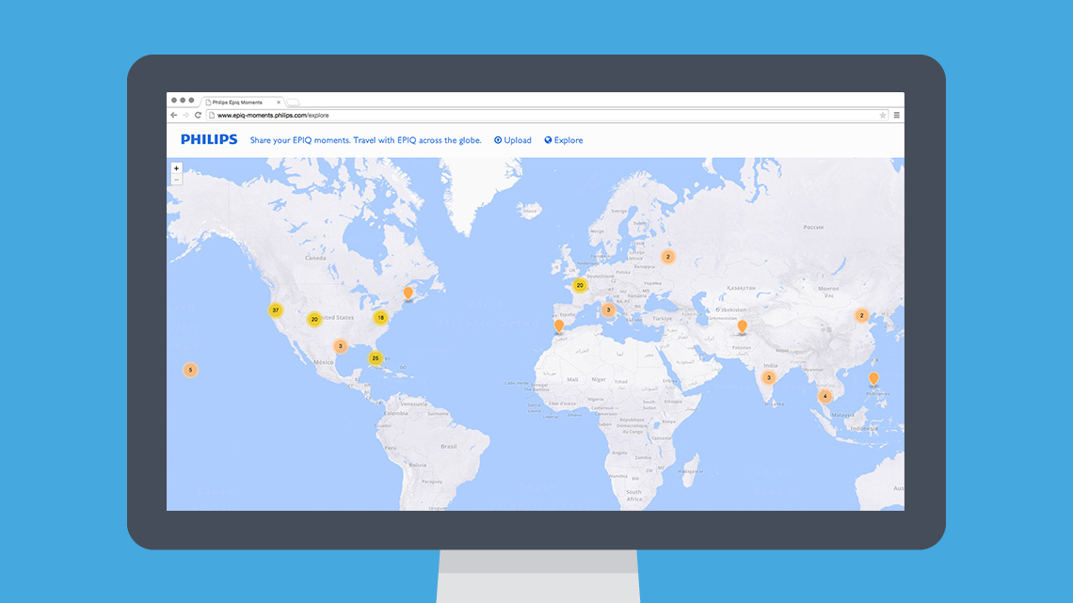Open the 2 cluster in eastern China
Screen dimensions: 1073x603
pos(861,315)
